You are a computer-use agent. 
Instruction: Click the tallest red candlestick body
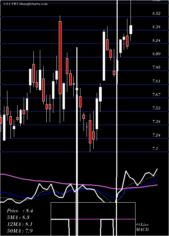click(60, 58)
